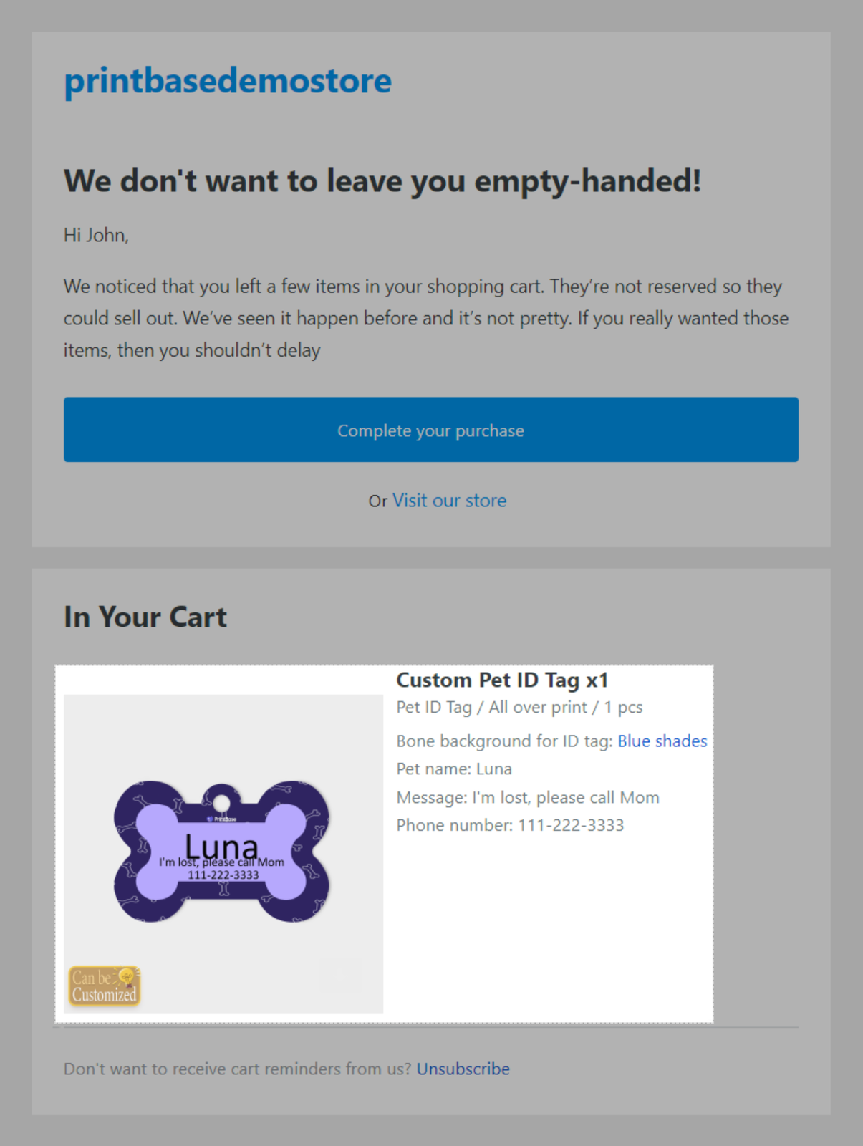
Task: Click the In Your Cart heading
Action: point(145,617)
